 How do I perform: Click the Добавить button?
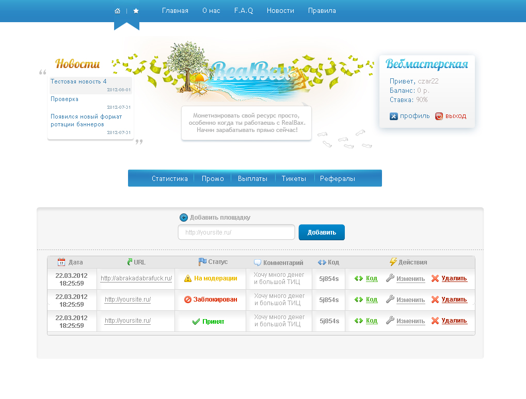322,232
